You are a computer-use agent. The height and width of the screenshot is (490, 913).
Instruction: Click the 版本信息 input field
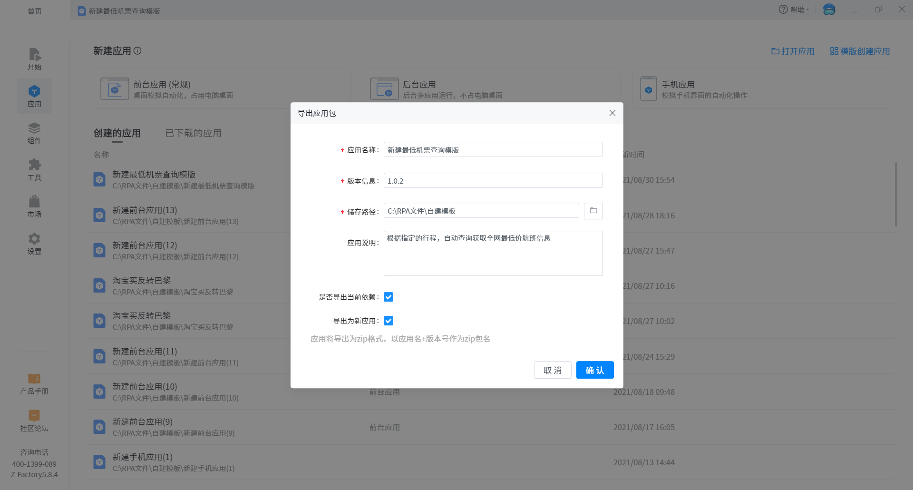click(493, 181)
